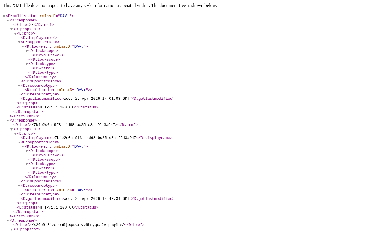This screenshot has height=232, width=371.
Task: Collapse D:lockscope in the 7b4e2c0a response
Action: point(27,151)
